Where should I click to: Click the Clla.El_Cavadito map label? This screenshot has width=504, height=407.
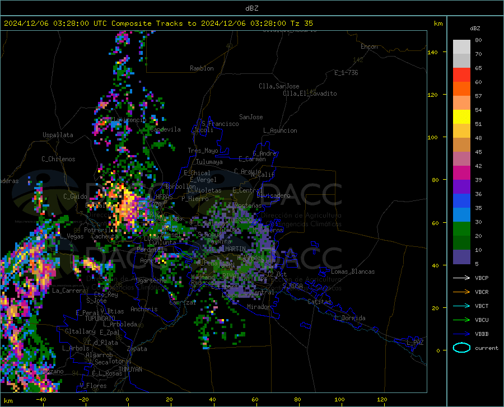tap(310, 93)
